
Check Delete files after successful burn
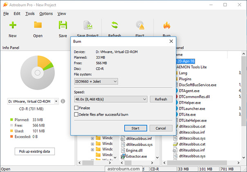coord(76,115)
